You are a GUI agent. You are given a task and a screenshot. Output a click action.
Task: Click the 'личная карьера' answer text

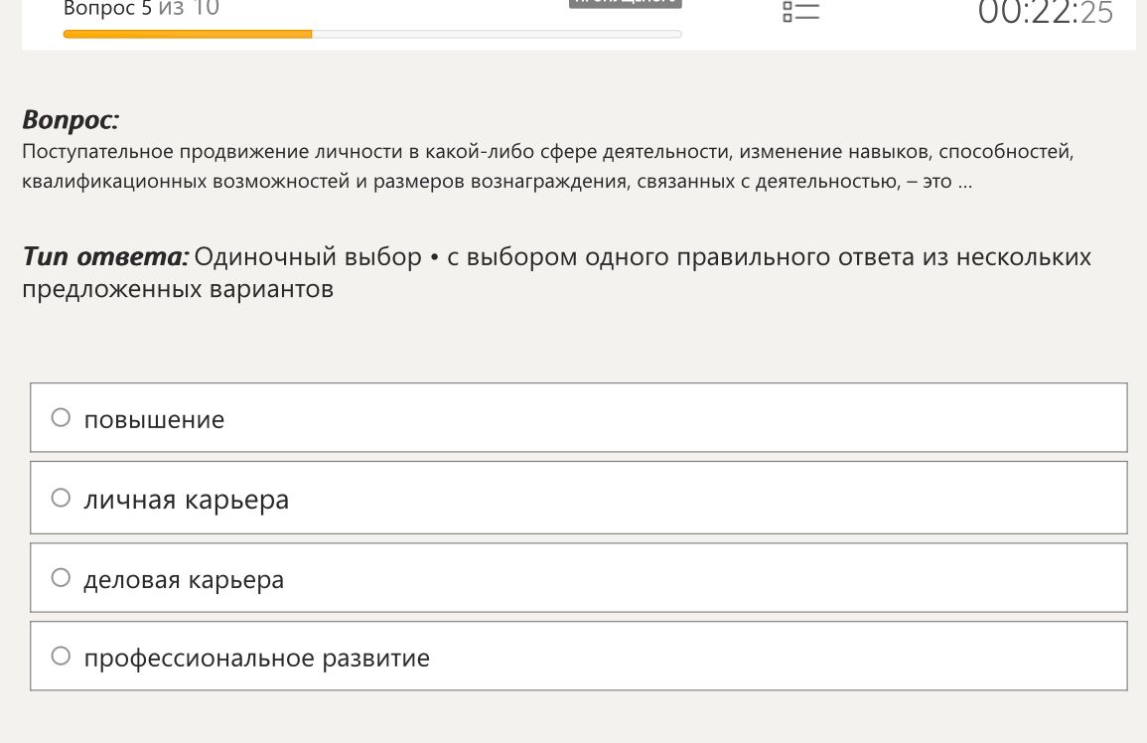(187, 500)
